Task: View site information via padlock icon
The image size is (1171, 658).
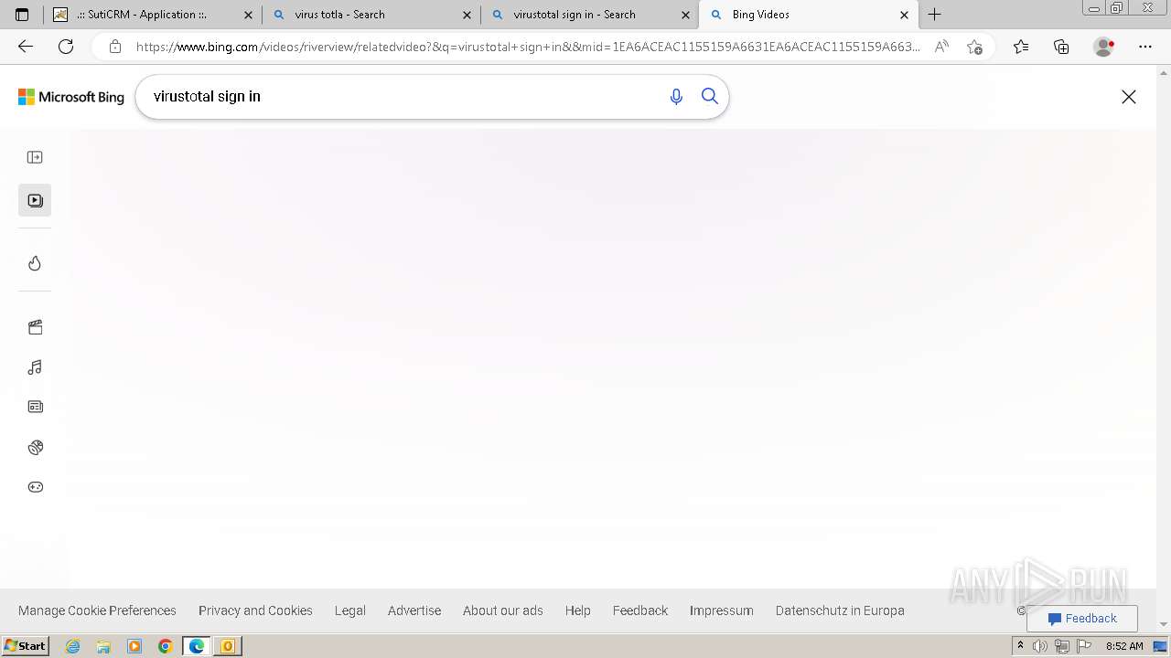Action: [x=115, y=47]
